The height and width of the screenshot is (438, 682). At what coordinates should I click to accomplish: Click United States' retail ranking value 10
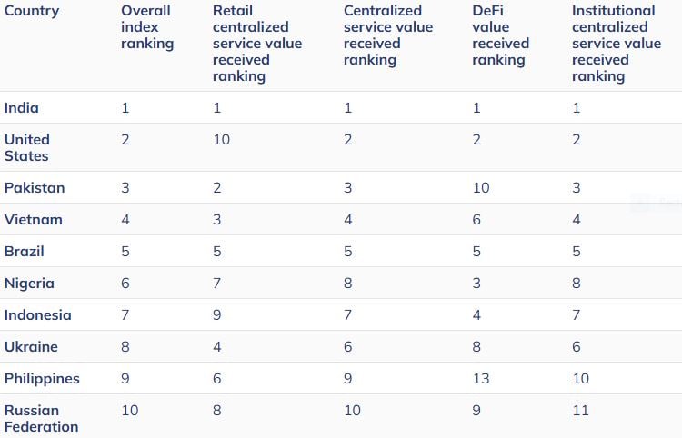[221, 139]
